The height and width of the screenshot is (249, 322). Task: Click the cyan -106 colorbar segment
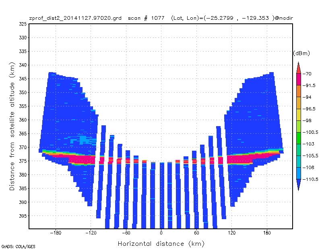299,162
